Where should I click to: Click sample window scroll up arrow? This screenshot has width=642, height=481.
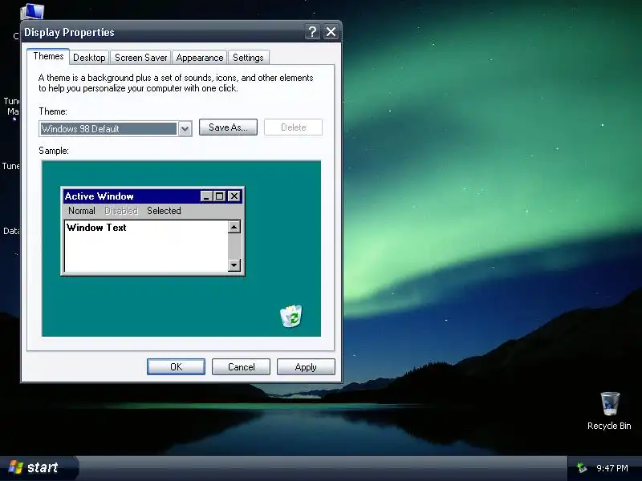234,227
